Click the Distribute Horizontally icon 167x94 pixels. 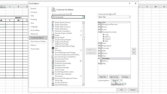[53, 63]
